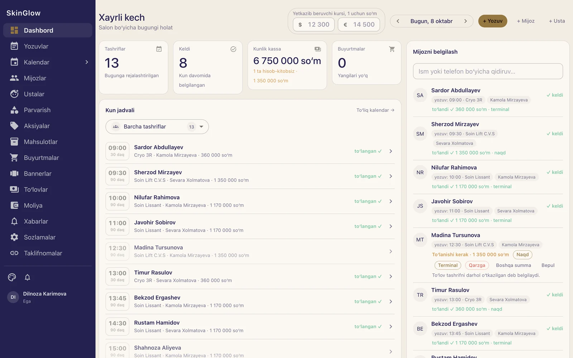Open the theme palette icon in sidebar
Image resolution: width=573 pixels, height=358 pixels.
click(x=12, y=277)
